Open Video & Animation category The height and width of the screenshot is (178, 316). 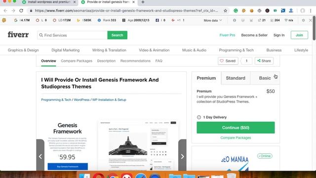[x=154, y=50]
